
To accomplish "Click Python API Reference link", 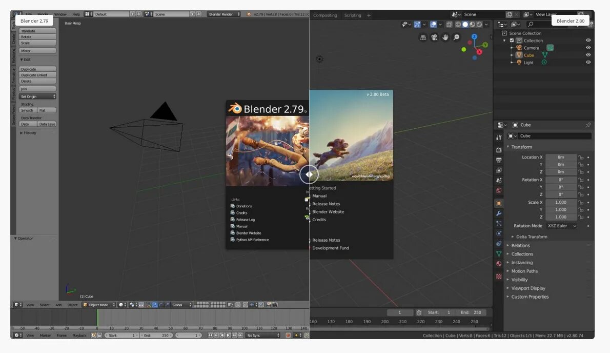I will (x=252, y=240).
